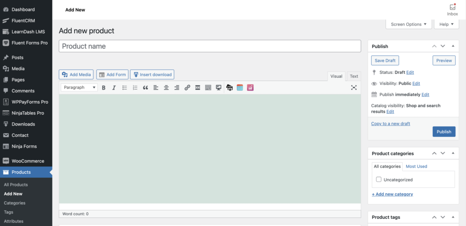
Task: Insert a bulleted list
Action: (125, 87)
